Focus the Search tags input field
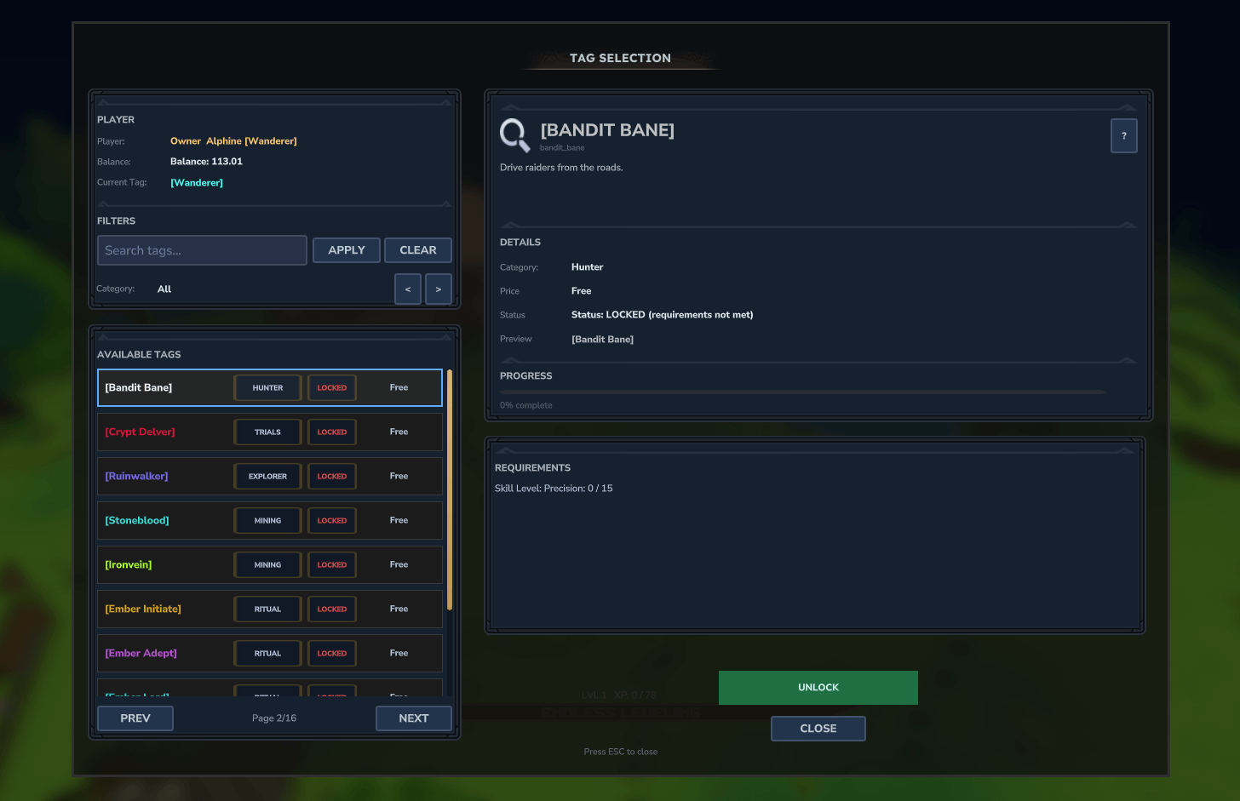This screenshot has width=1240, height=801. pyautogui.click(x=202, y=250)
